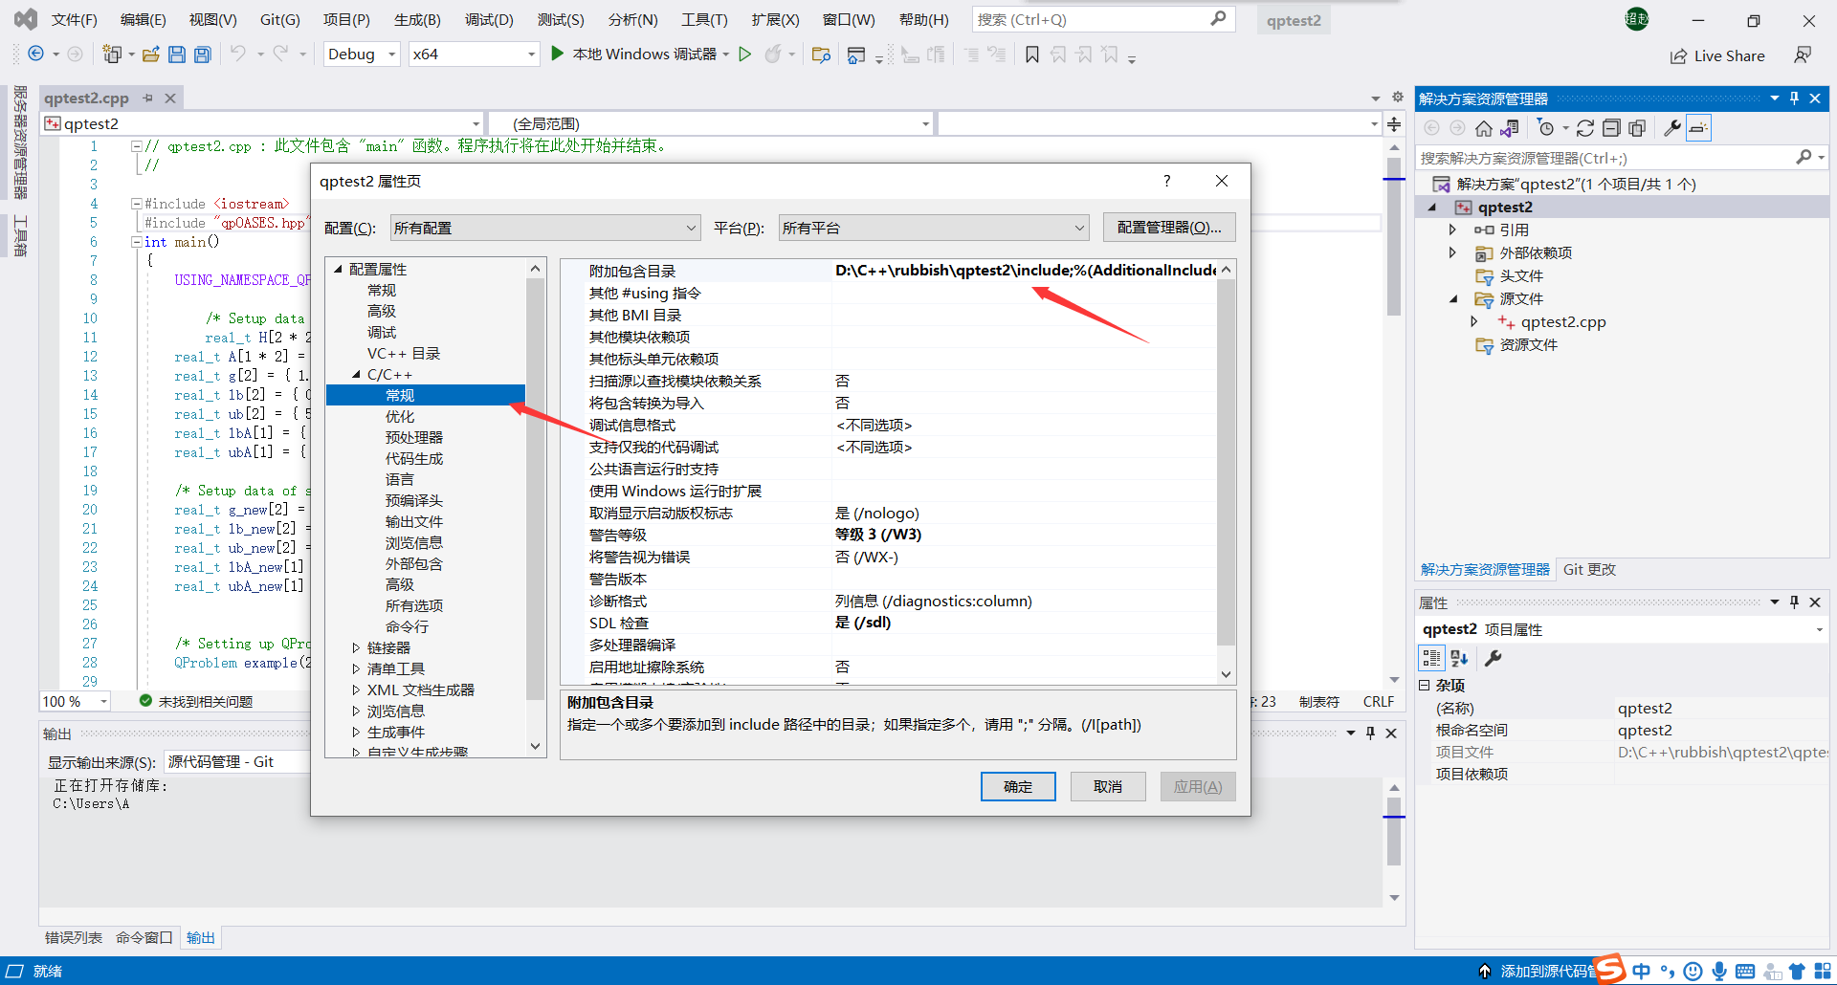Click Collapse All icon in Solution Explorer
Screen dimensions: 1837x985
(x=1611, y=128)
